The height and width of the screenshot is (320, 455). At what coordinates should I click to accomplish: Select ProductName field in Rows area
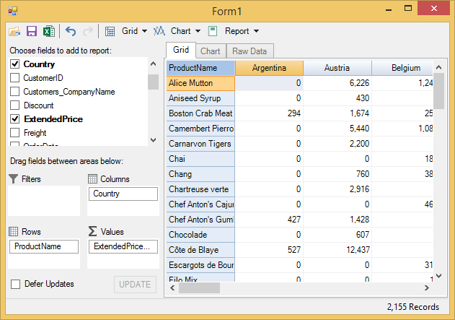(x=44, y=246)
